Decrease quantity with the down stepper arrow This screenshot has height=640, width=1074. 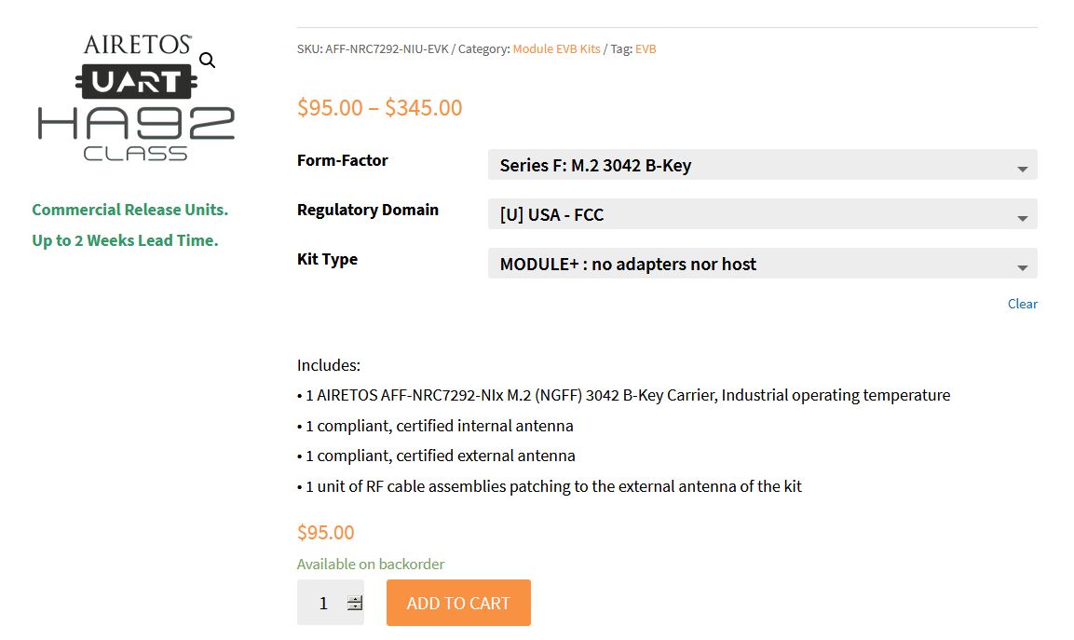click(x=355, y=606)
